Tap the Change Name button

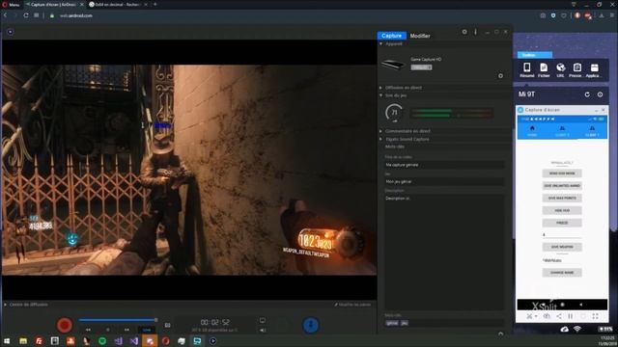click(x=562, y=273)
